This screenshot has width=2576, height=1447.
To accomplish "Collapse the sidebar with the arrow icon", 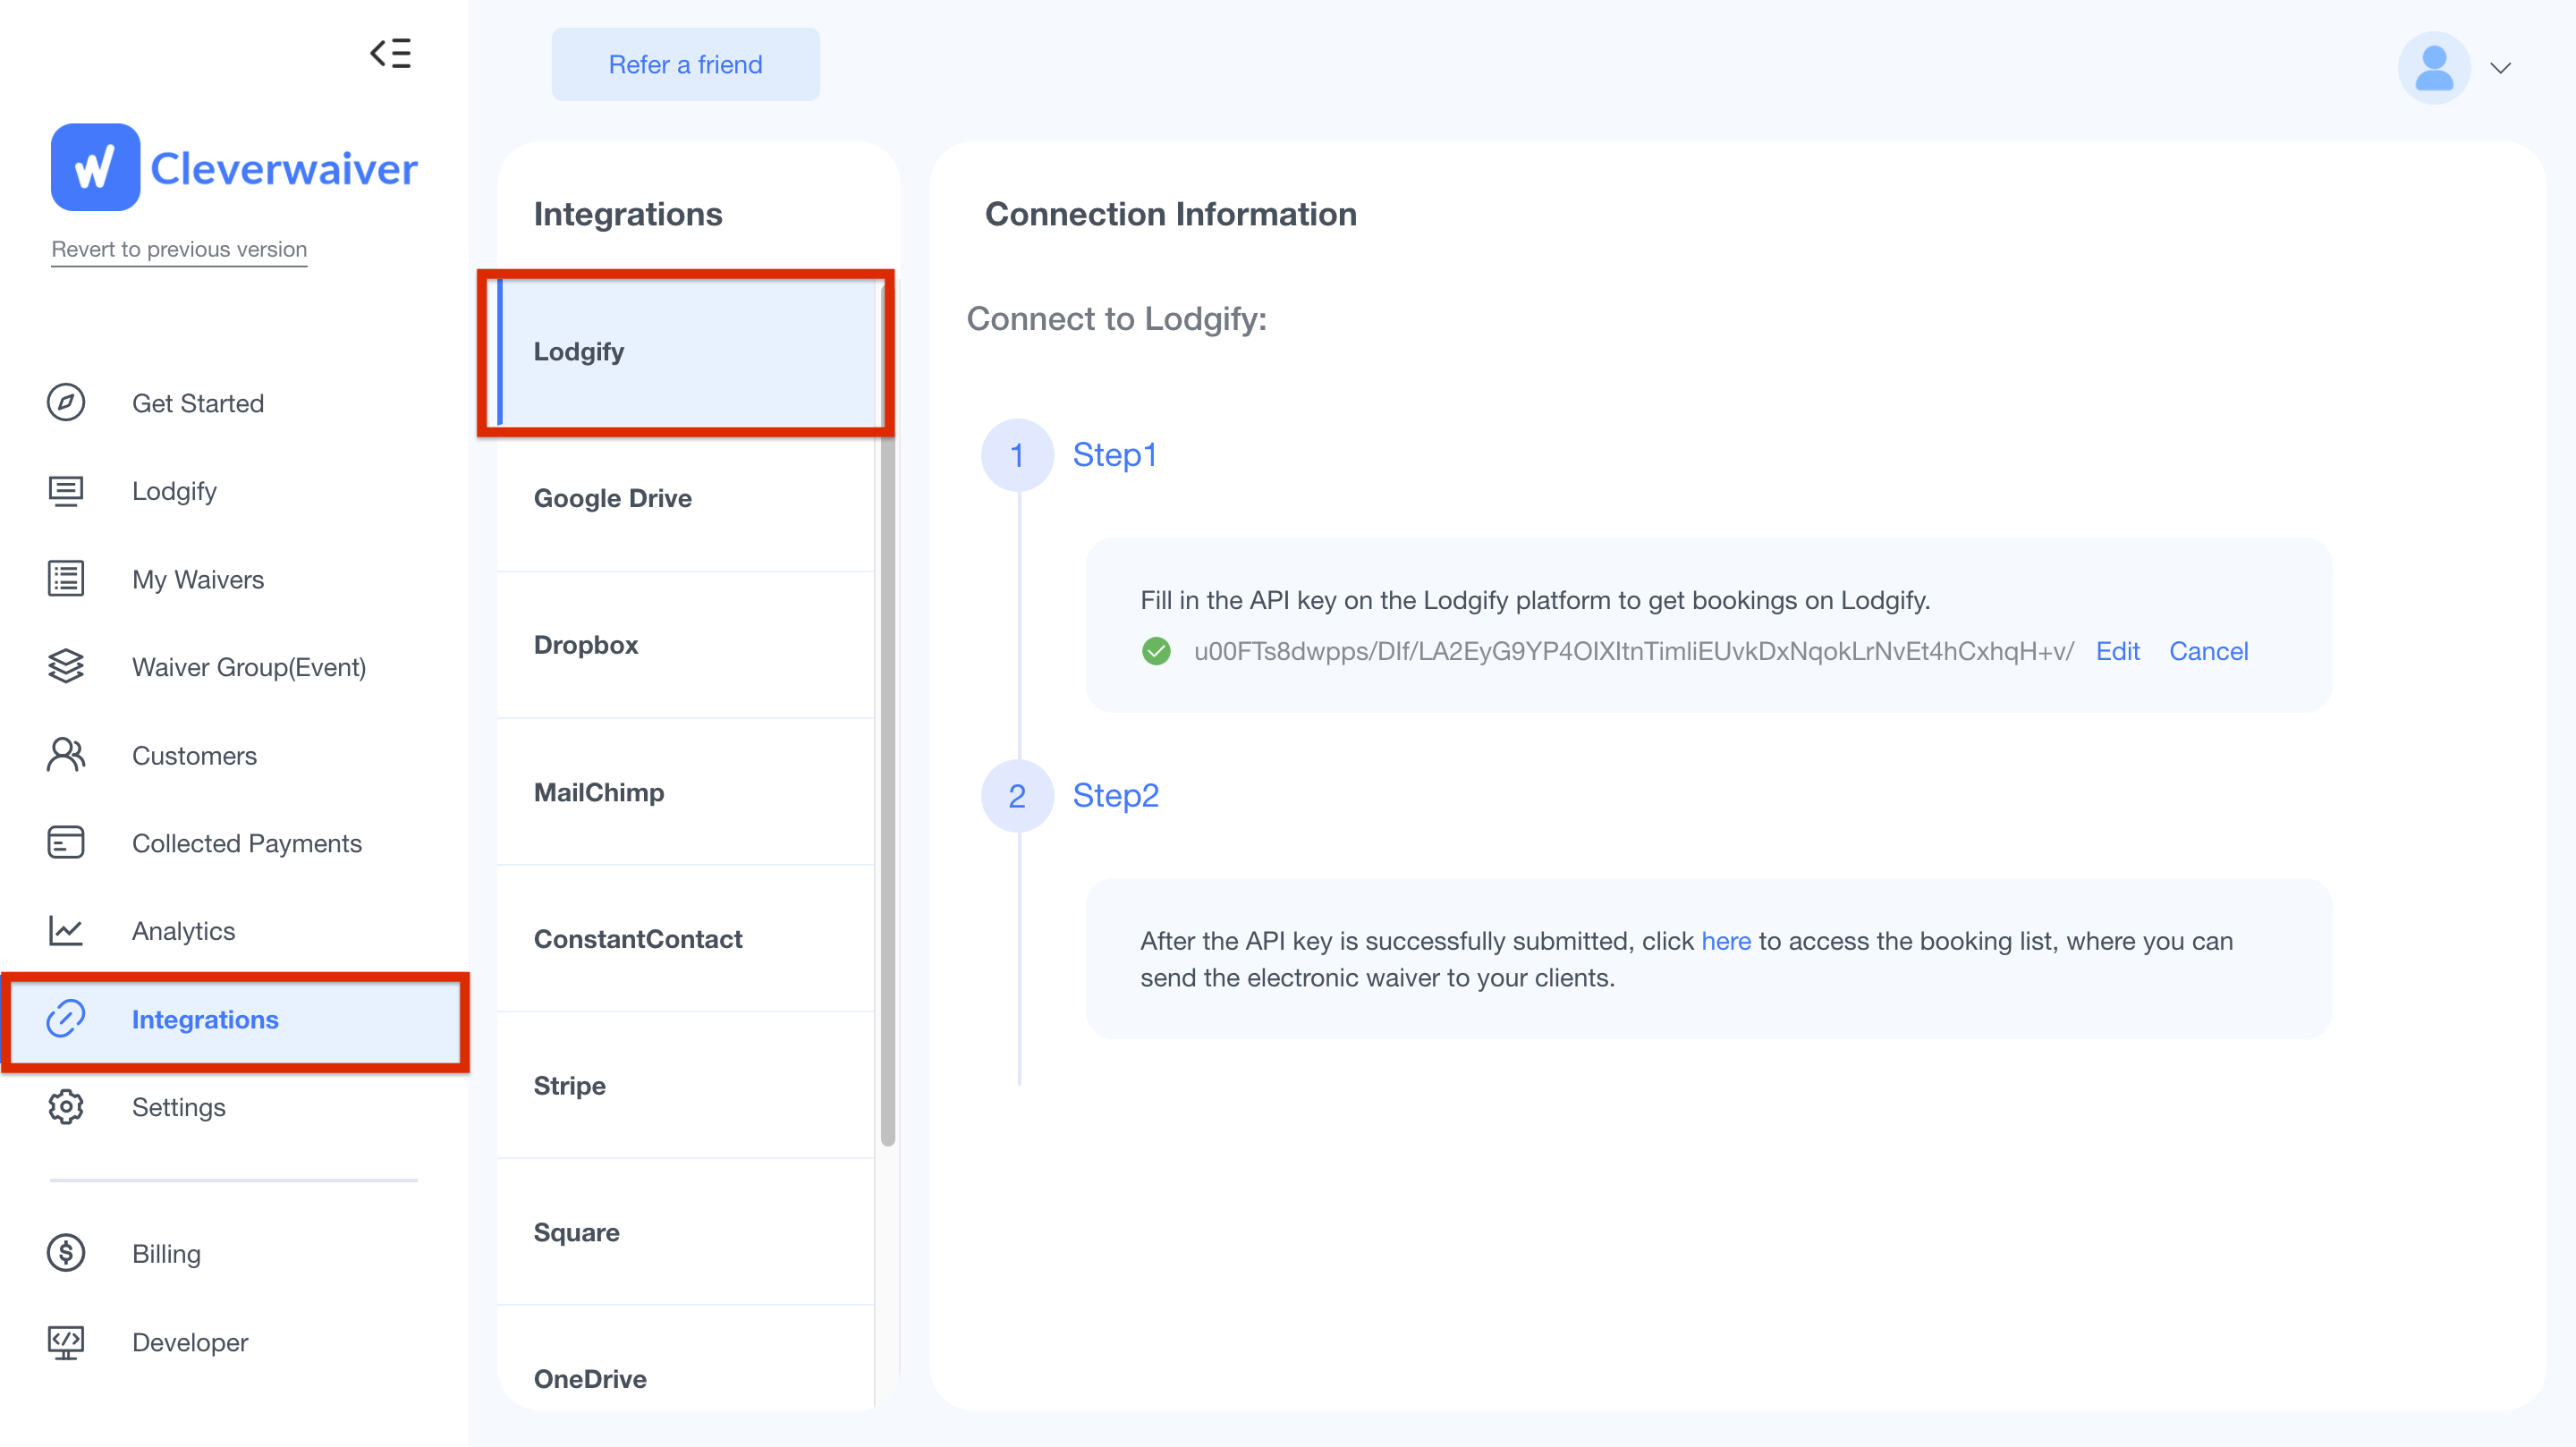I will [390, 53].
